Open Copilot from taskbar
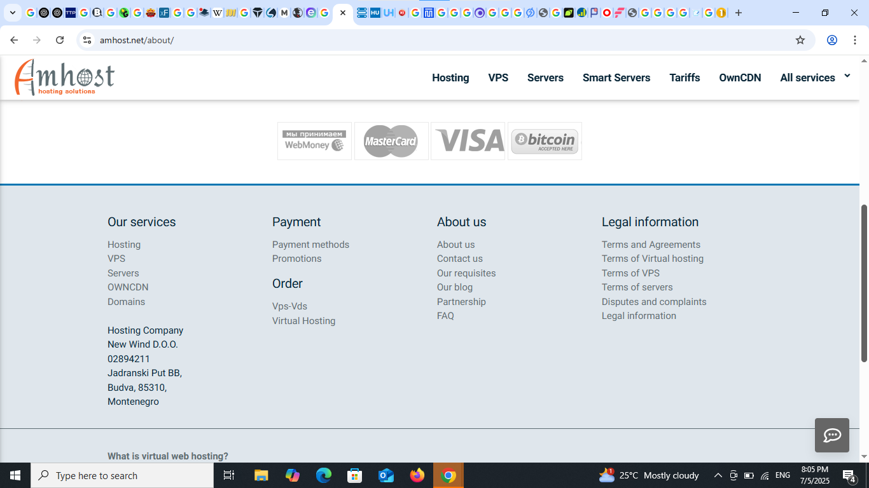The width and height of the screenshot is (869, 488). 293,475
